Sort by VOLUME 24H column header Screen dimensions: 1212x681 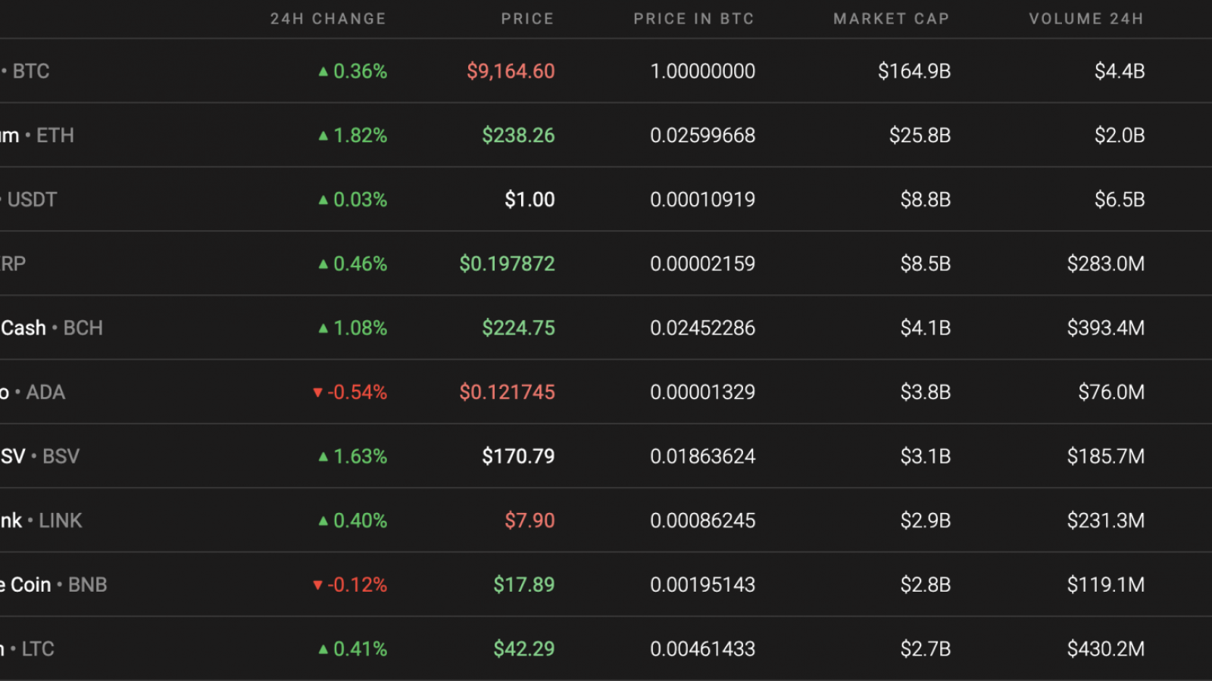(1086, 19)
